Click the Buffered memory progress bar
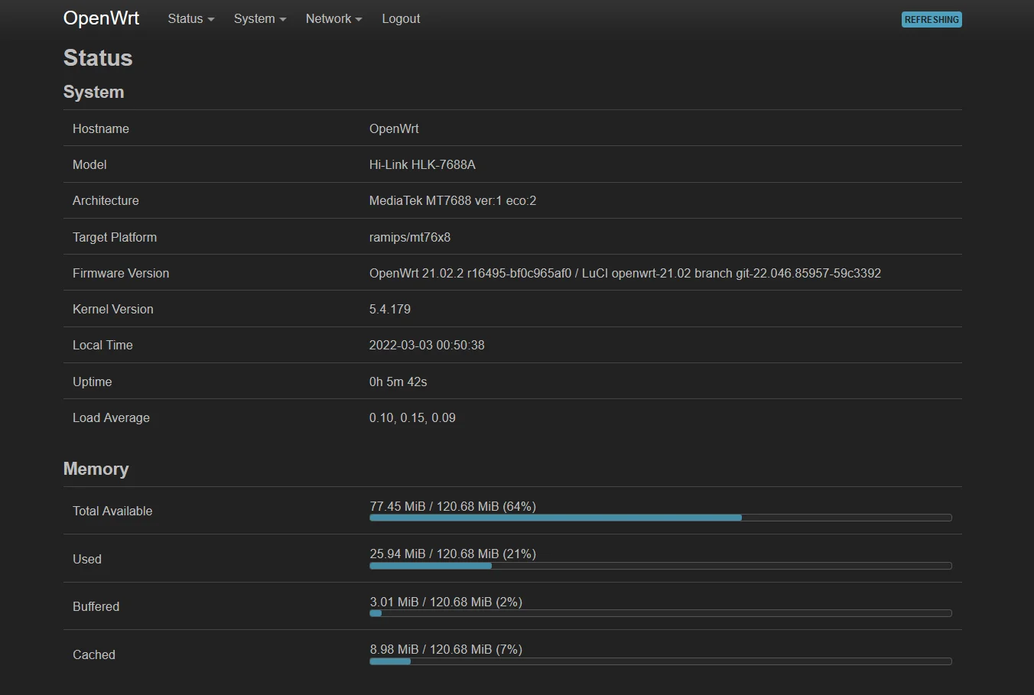Viewport: 1034px width, 695px height. (x=661, y=613)
